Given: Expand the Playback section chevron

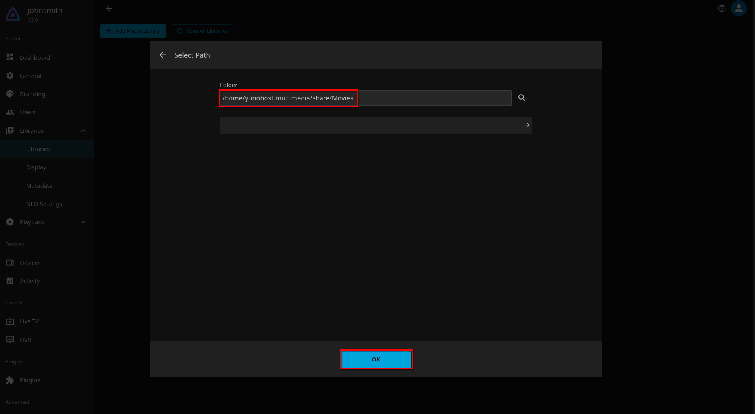Looking at the screenshot, I should point(83,222).
